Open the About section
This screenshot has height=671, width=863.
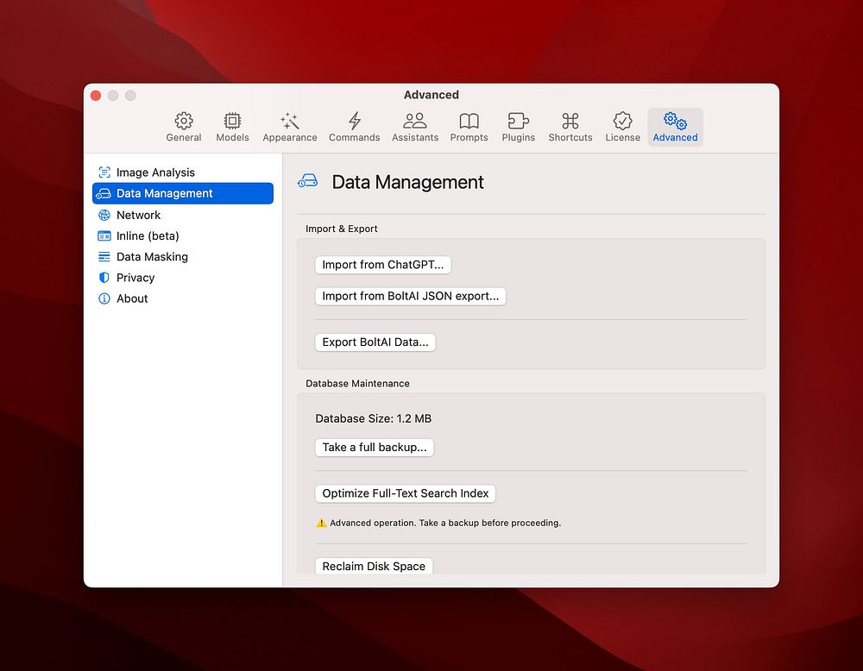tap(132, 298)
